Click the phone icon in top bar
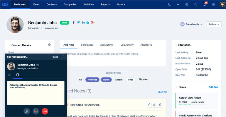226x117 pixels. point(169,5)
